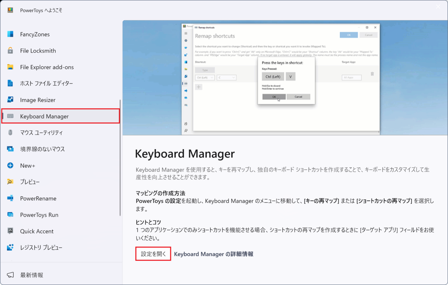Open the New+ page
The width and height of the screenshot is (448, 285).
tap(60, 165)
